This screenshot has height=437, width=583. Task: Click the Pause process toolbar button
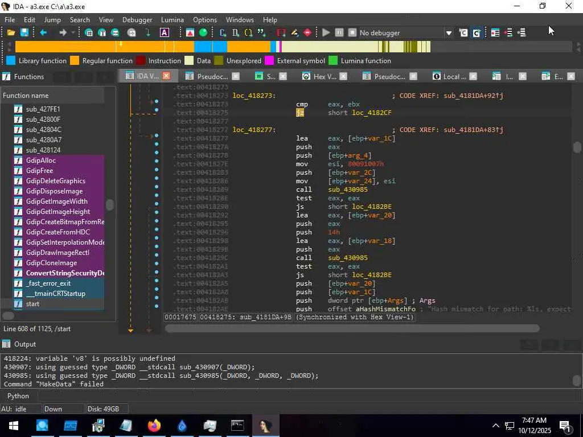click(339, 33)
